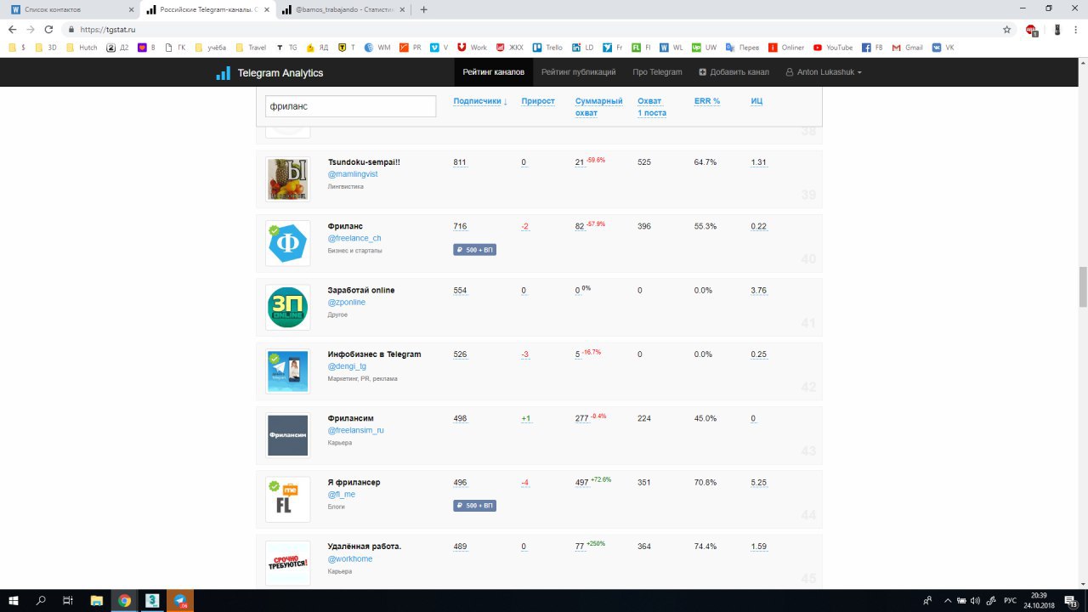The height and width of the screenshot is (612, 1088).
Task: Sort by ERR % column
Action: [x=707, y=101]
